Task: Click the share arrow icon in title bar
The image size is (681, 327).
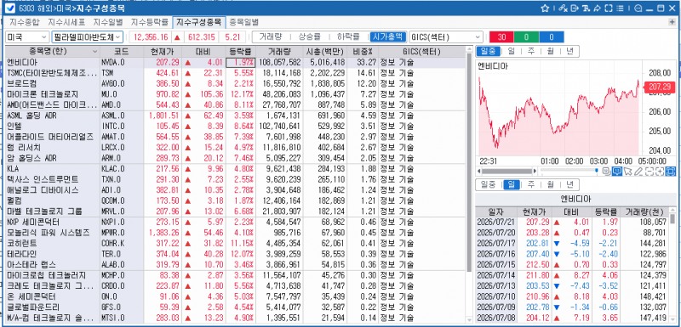Action: coord(598,8)
